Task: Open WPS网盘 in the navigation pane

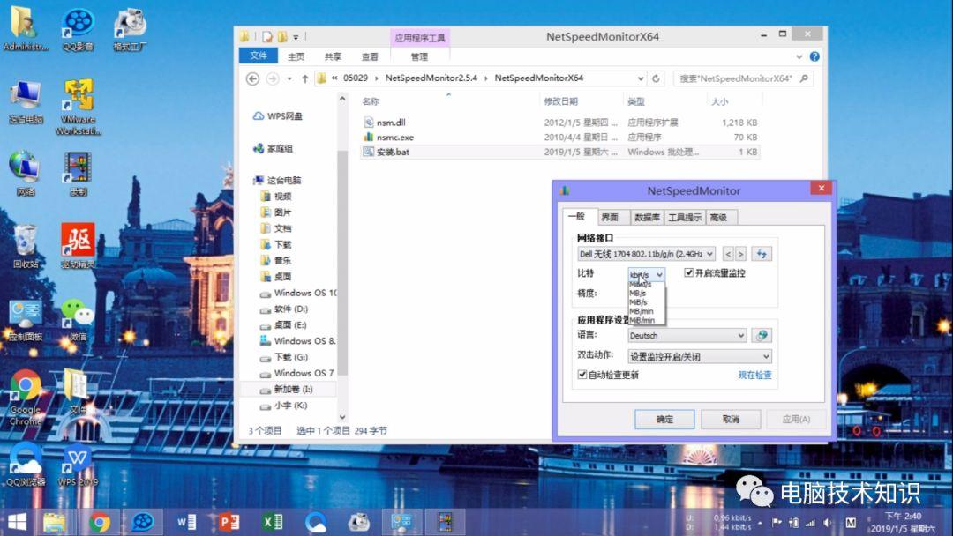Action: pyautogui.click(x=284, y=116)
